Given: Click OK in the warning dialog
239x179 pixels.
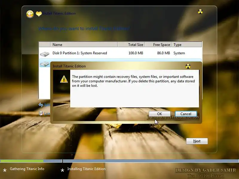Looking at the screenshot, I should [x=160, y=114].
